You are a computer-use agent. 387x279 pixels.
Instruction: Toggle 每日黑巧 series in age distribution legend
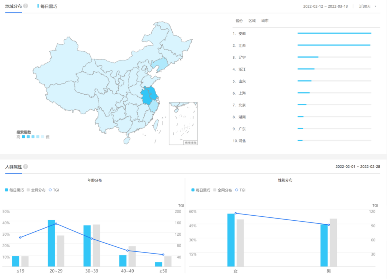coord(14,190)
